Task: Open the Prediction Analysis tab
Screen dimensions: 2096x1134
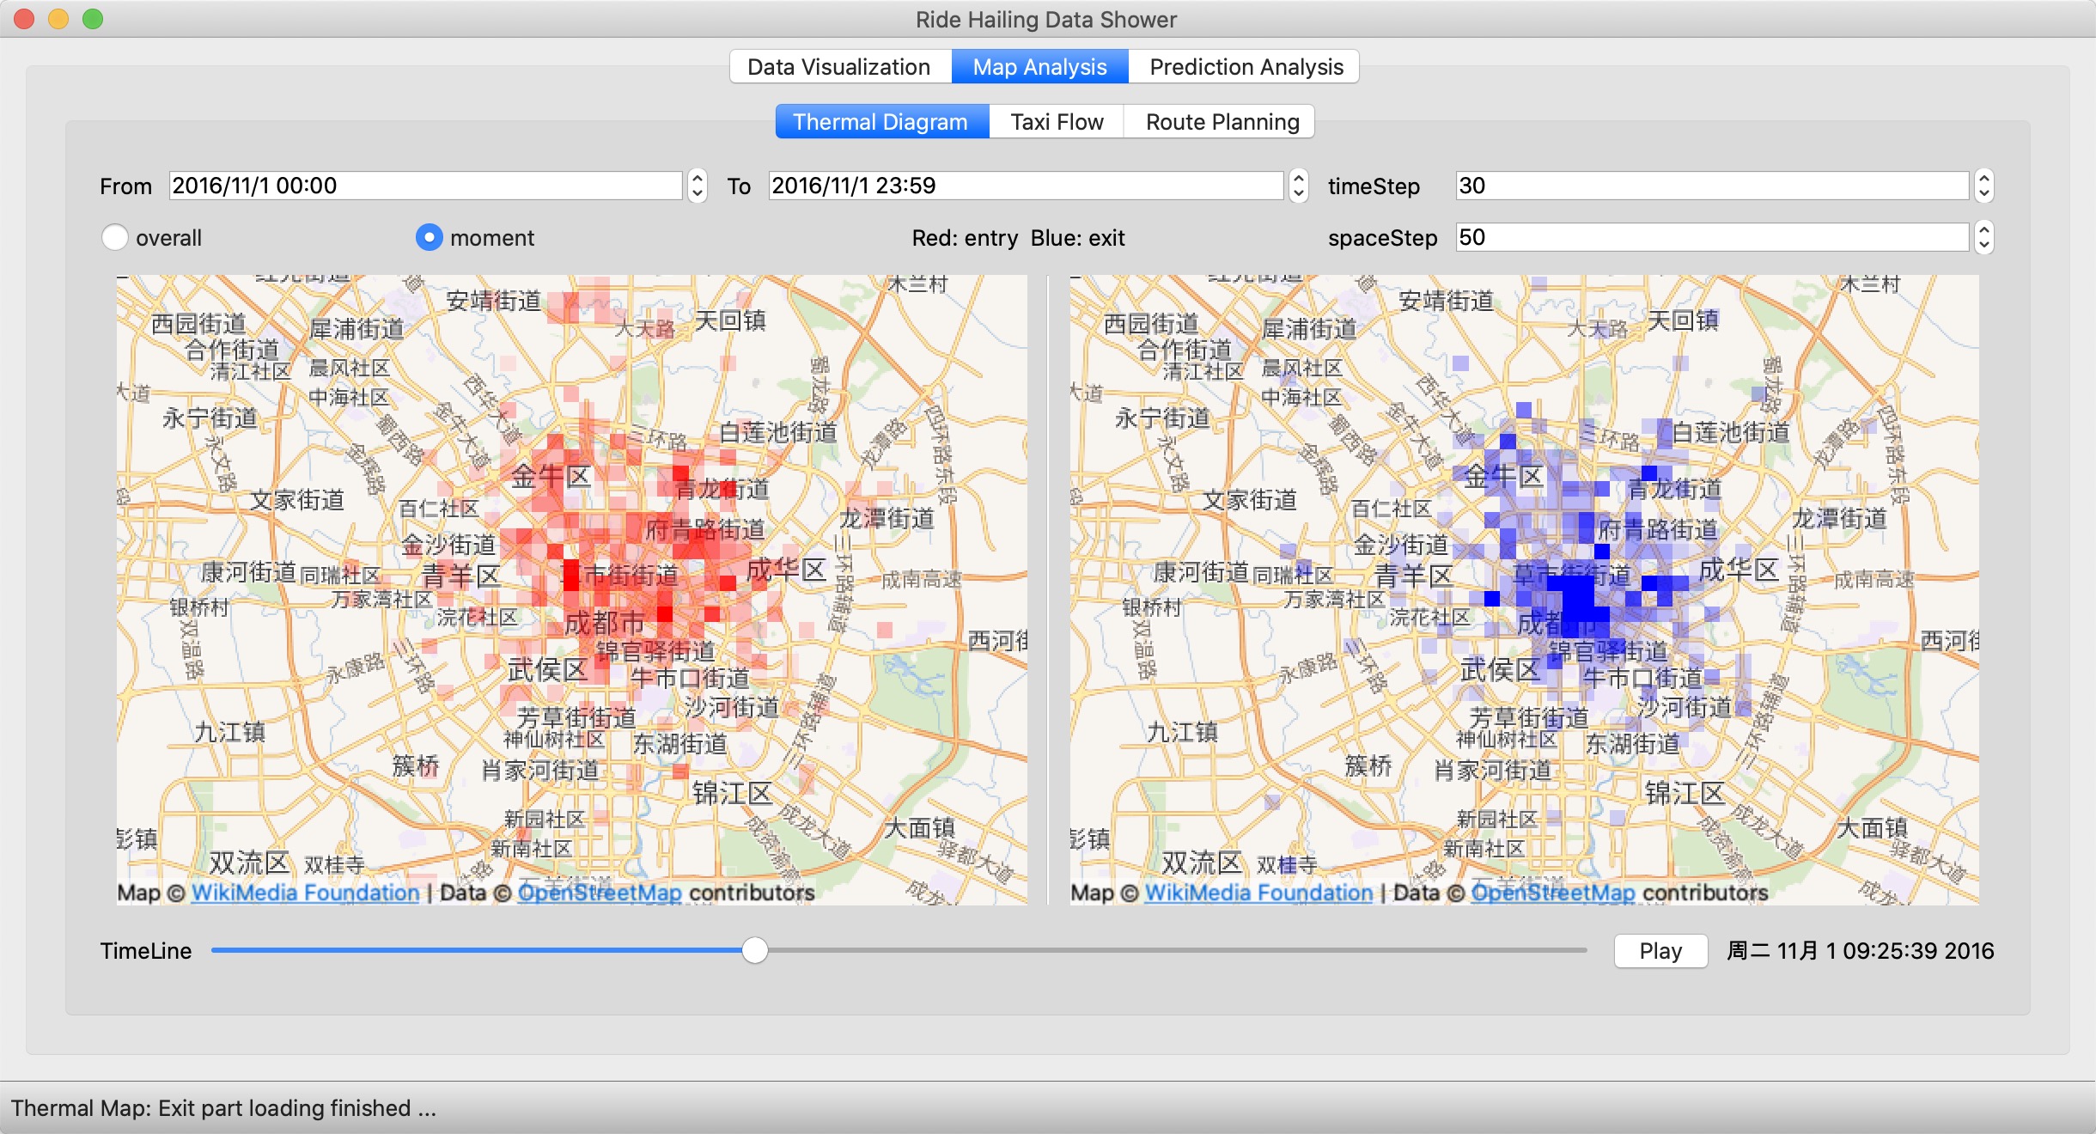Action: click(x=1246, y=67)
